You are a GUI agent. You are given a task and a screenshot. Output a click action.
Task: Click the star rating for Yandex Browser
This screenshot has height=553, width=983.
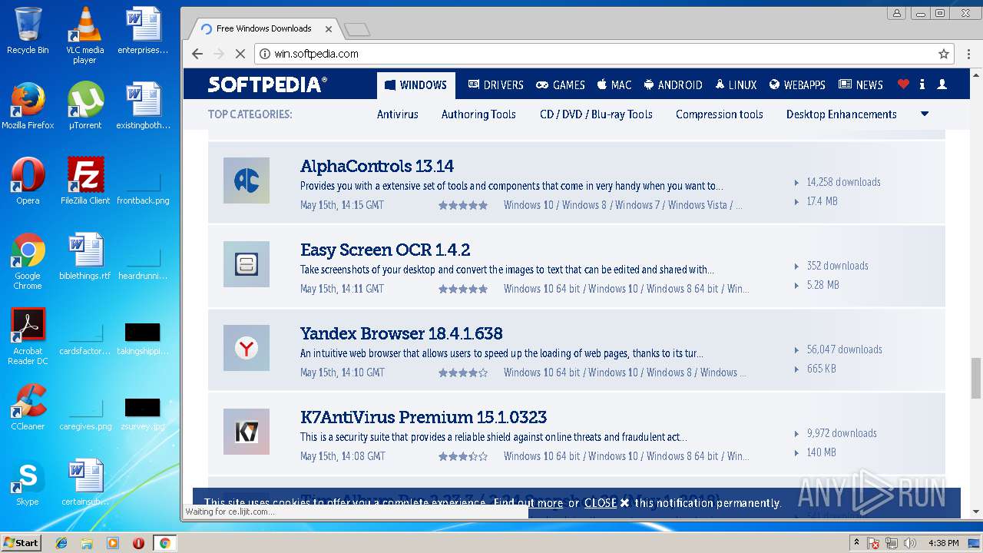pyautogui.click(x=463, y=373)
